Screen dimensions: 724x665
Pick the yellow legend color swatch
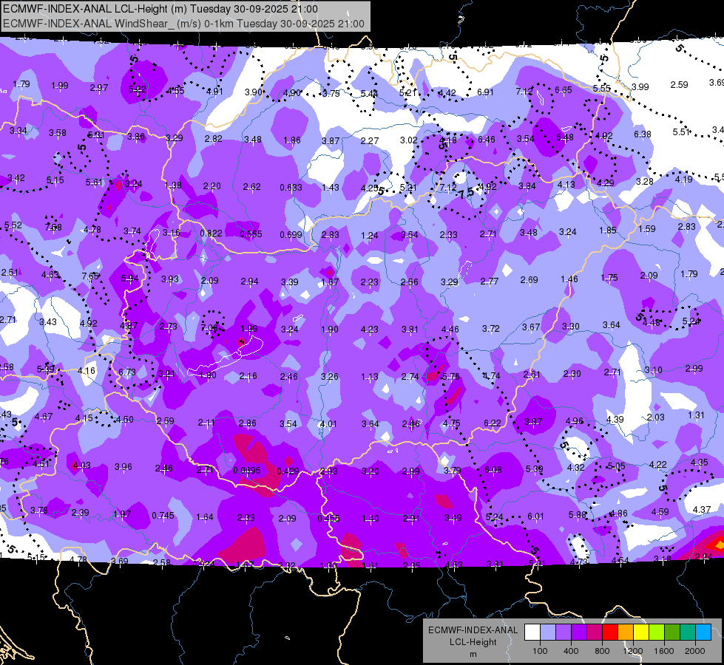(x=641, y=632)
